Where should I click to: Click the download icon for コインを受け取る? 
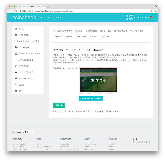point(16,72)
